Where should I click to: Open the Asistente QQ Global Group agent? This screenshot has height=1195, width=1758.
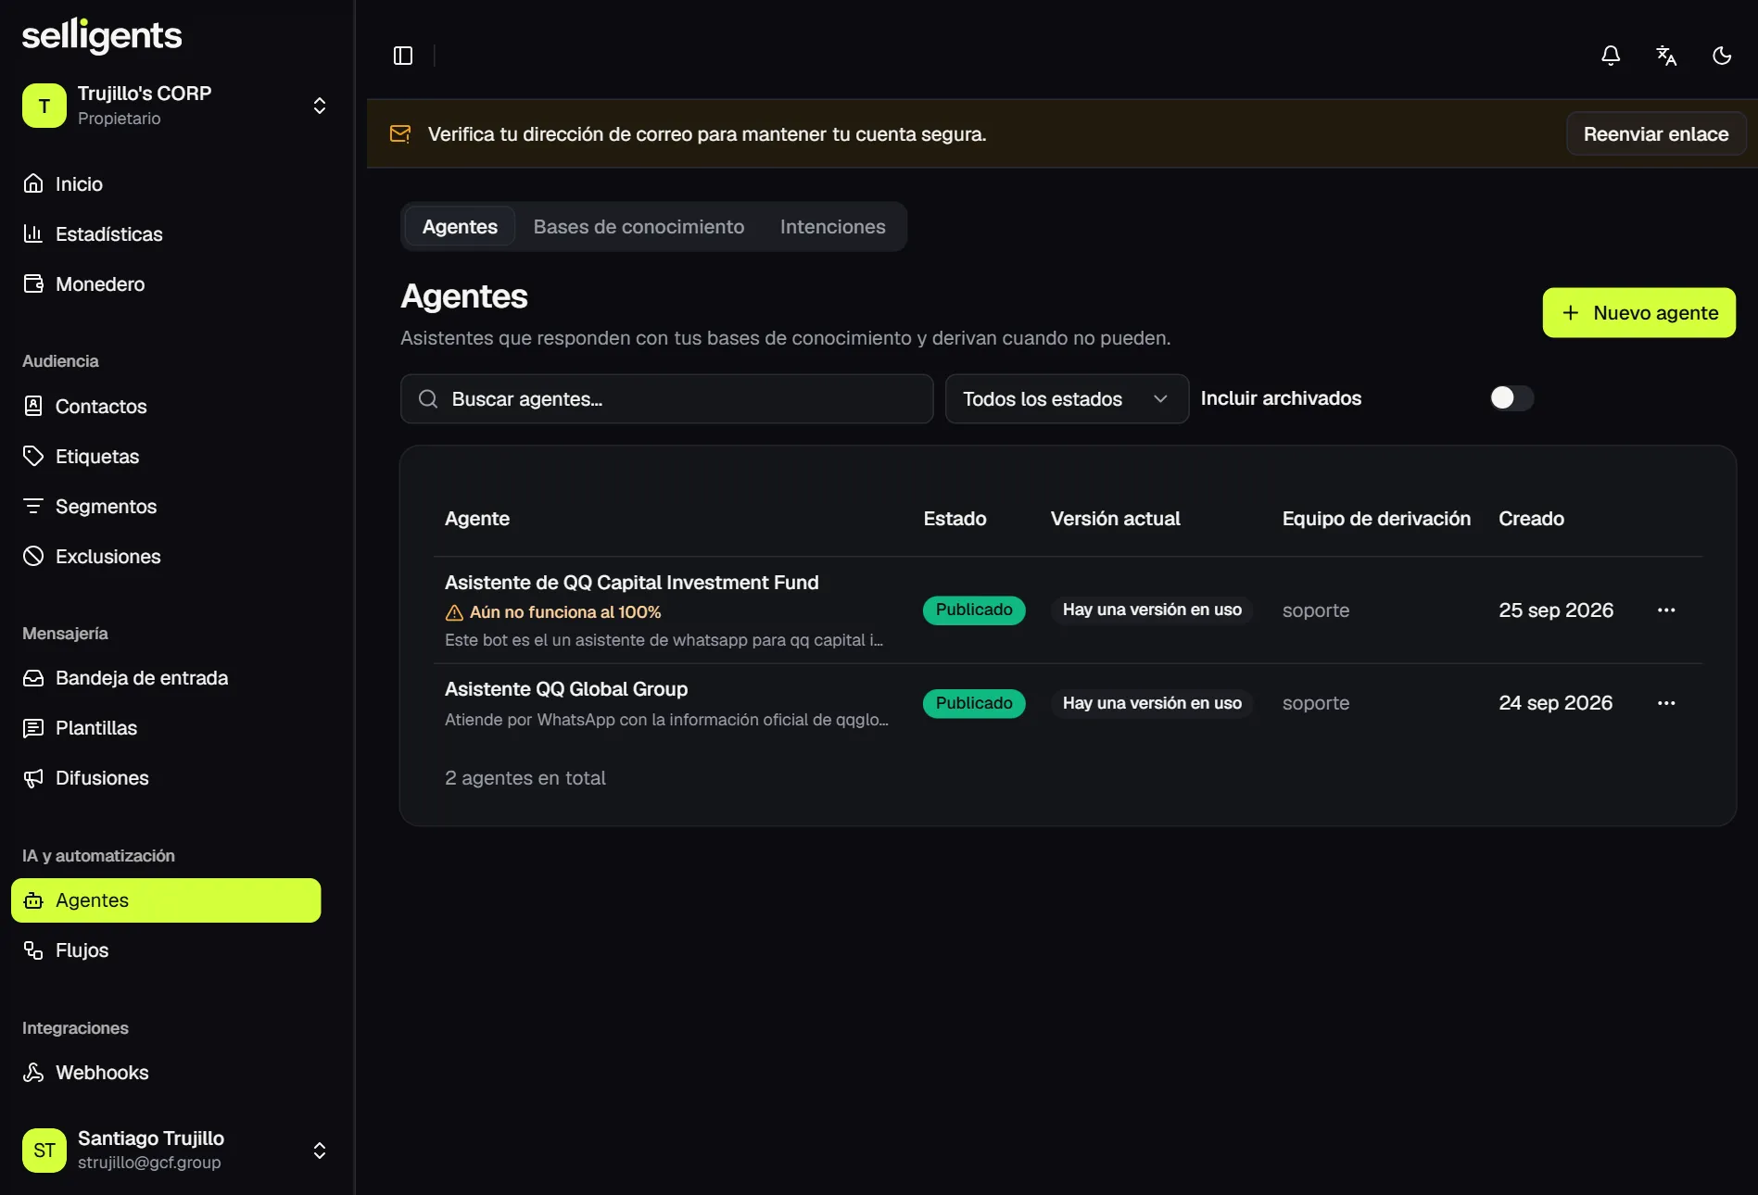tap(565, 689)
